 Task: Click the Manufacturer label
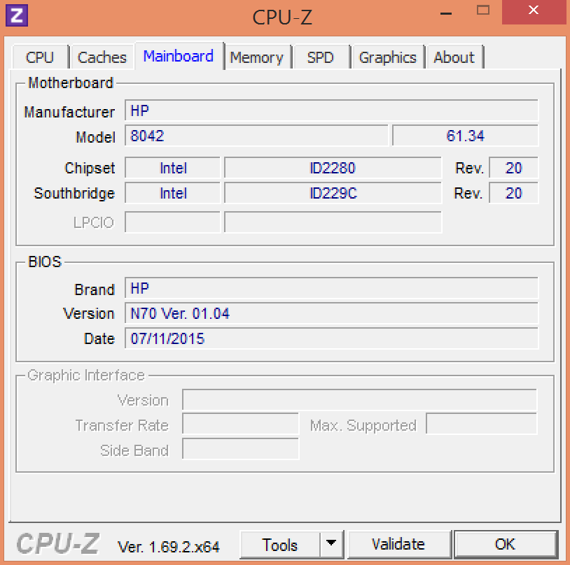coord(69,112)
